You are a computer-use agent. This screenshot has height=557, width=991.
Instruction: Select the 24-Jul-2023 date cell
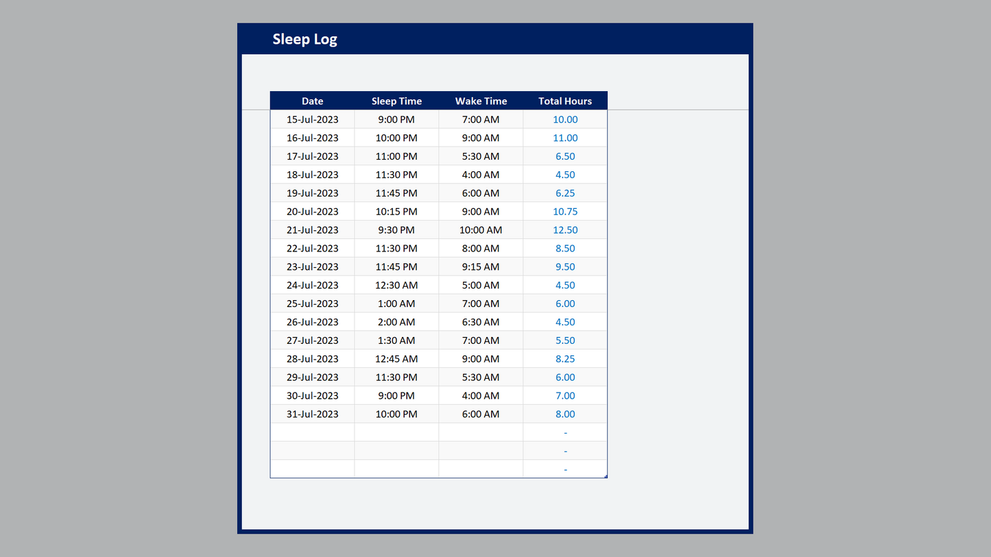click(x=312, y=285)
